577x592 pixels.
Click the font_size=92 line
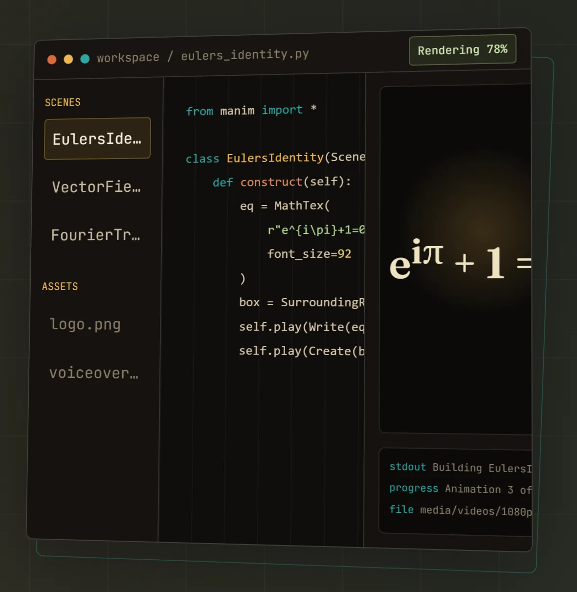pos(309,254)
